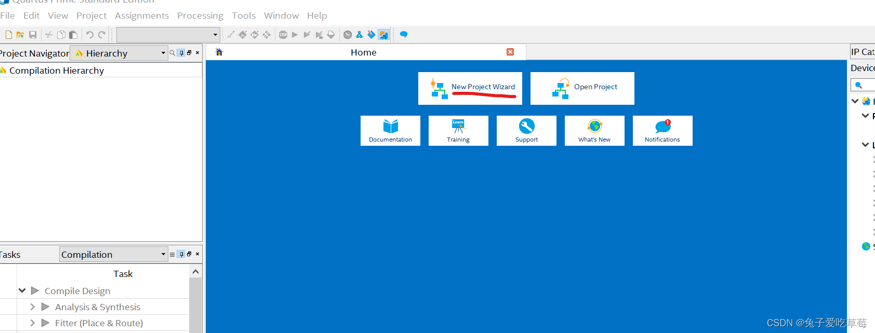Screen dimensions: 875x333
Task: Click the blue hierarchy diagram toolbar icon
Action: coord(360,35)
